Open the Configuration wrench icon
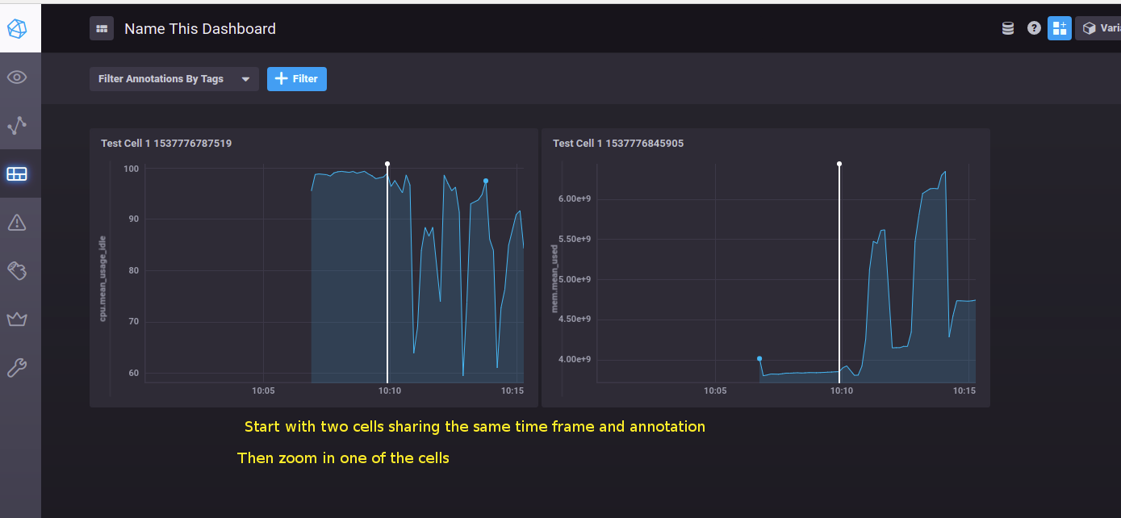Image resolution: width=1121 pixels, height=518 pixels. (19, 367)
